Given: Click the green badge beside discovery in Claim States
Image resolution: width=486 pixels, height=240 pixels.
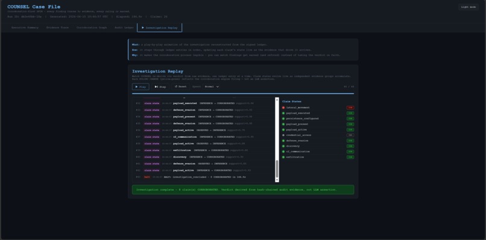Looking at the screenshot, I should click(350, 146).
